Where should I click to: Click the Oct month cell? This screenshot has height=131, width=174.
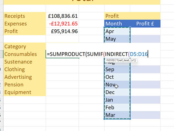[117, 77]
